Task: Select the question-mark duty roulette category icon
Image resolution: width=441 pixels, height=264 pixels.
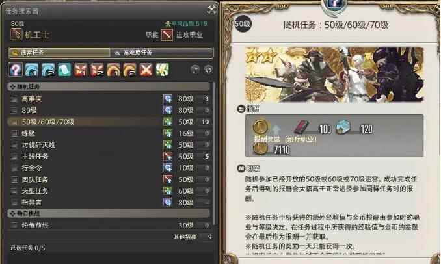Action: point(16,70)
